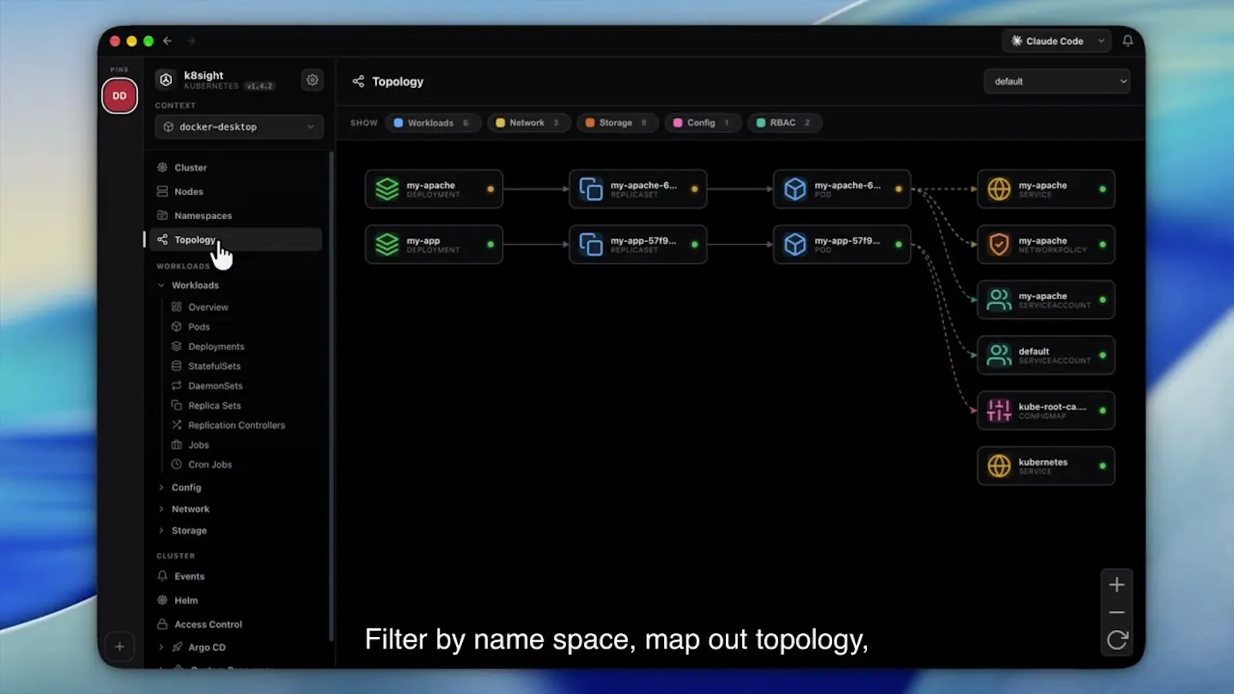Toggle the RBAC filter chip
This screenshot has height=694, width=1234.
click(784, 123)
